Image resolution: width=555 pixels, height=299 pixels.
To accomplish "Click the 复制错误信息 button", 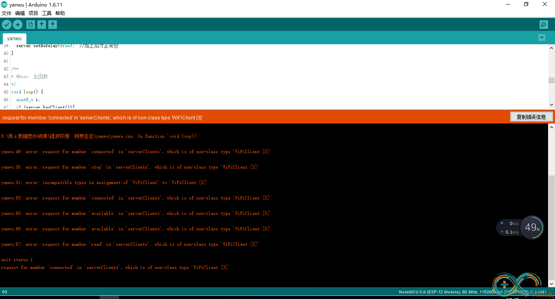I will point(531,117).
